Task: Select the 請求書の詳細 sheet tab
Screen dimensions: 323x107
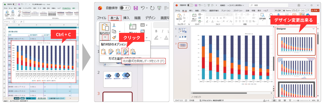Action: pos(42,98)
